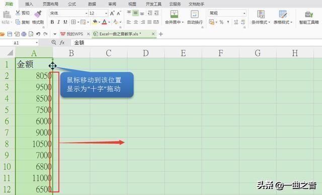The height and width of the screenshot is (195, 322).
Task: Switch to the 审阅 (Review) ribbon tab
Action: point(112,4)
